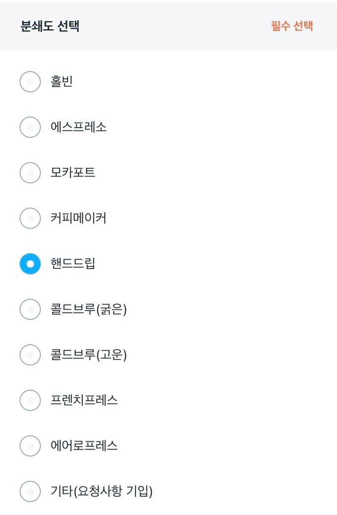Tap the 에스프레소 label text

pos(78,127)
